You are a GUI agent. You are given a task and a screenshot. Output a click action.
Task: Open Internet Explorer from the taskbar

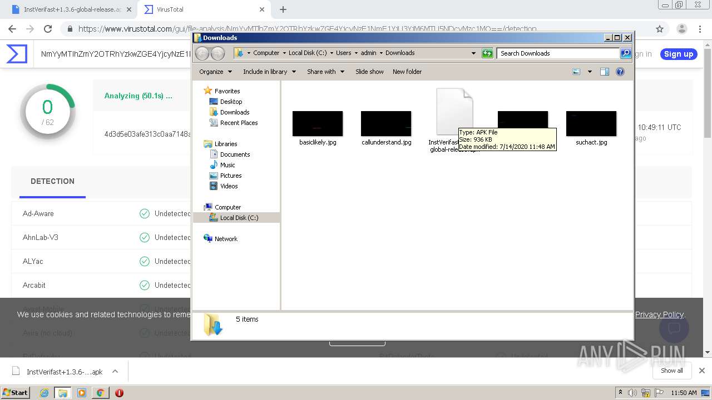pyautogui.click(x=44, y=393)
